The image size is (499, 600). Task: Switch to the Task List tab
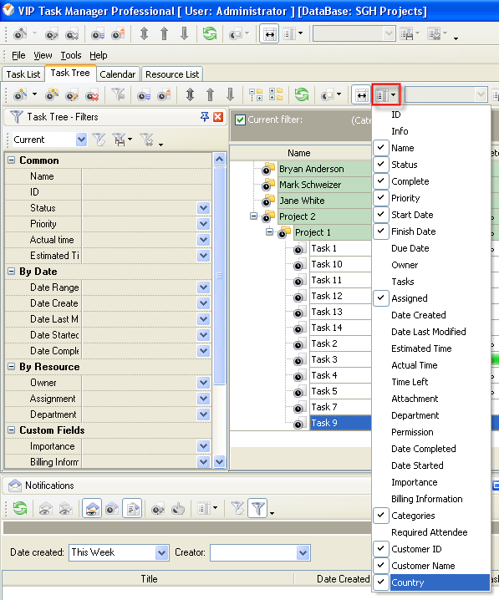23,74
